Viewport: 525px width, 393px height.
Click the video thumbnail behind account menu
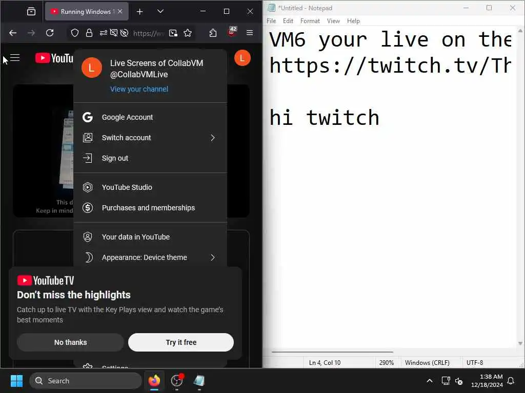pyautogui.click(x=43, y=151)
